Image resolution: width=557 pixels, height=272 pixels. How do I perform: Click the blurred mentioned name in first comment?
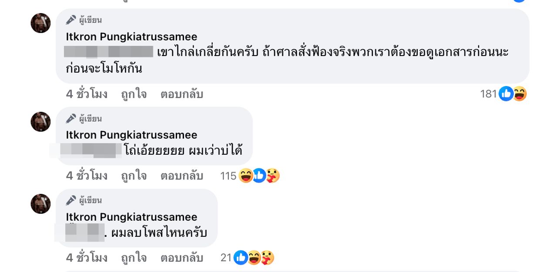(108, 52)
